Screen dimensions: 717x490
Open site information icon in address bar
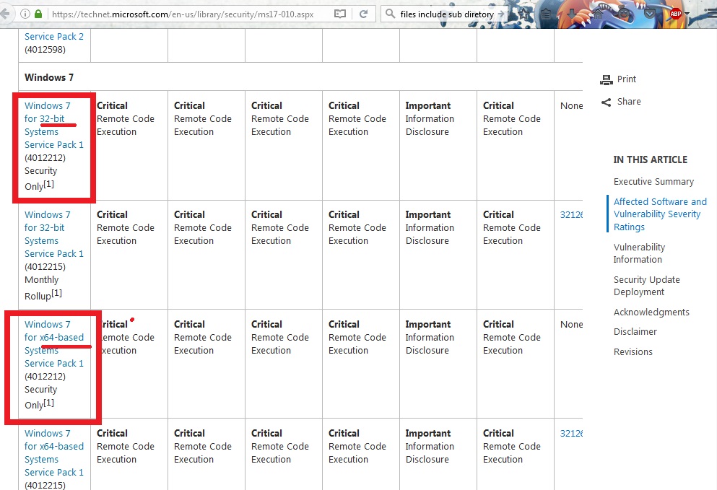point(25,14)
